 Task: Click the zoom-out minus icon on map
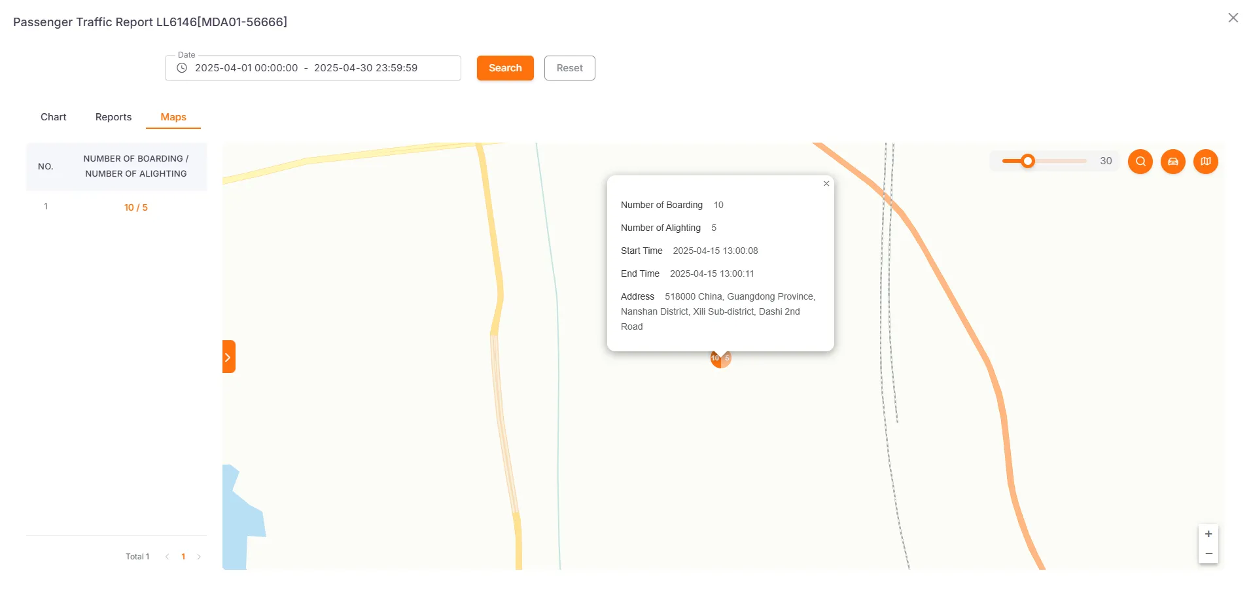(1208, 553)
